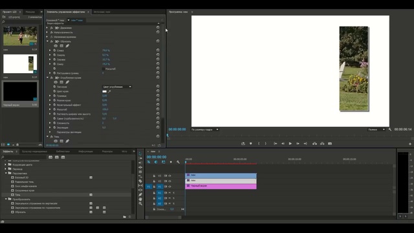The height and width of the screenshot is (233, 414).
Task: Disable the Обрезать effect via fx toggle
Action: pyautogui.click(x=52, y=41)
